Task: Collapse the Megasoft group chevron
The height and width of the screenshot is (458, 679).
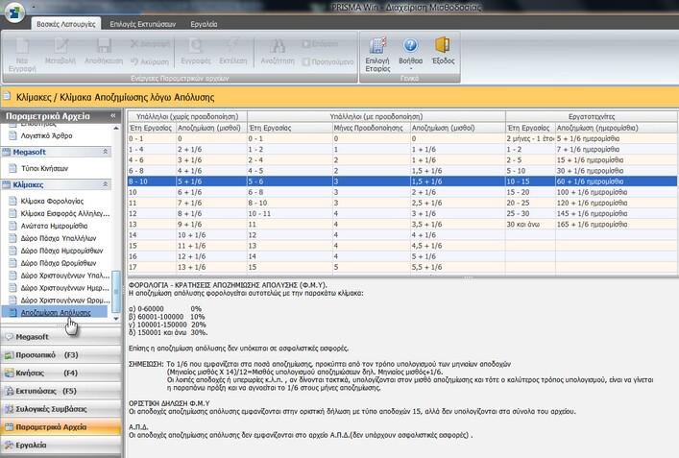Action: click(105, 152)
